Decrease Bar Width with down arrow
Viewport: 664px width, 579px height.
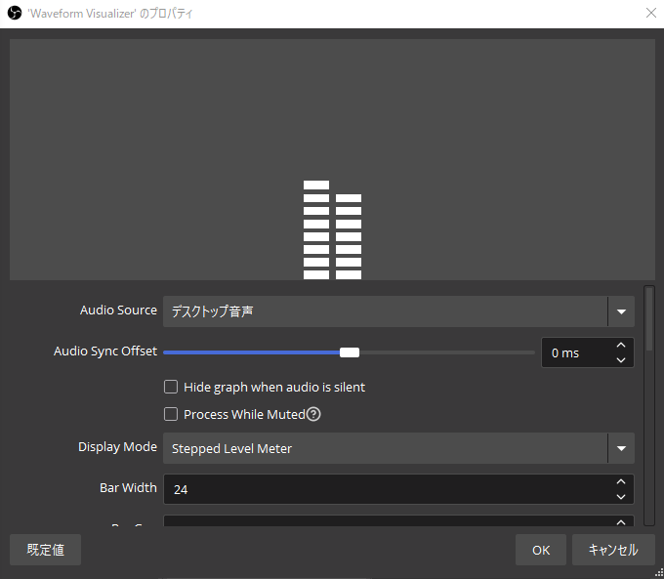[620, 496]
